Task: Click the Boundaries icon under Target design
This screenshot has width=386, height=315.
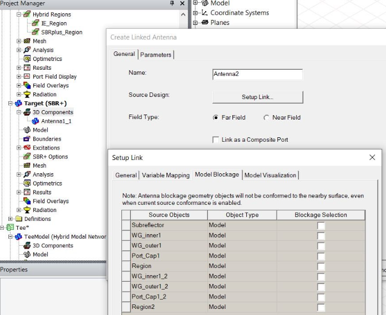Action: coord(27,139)
